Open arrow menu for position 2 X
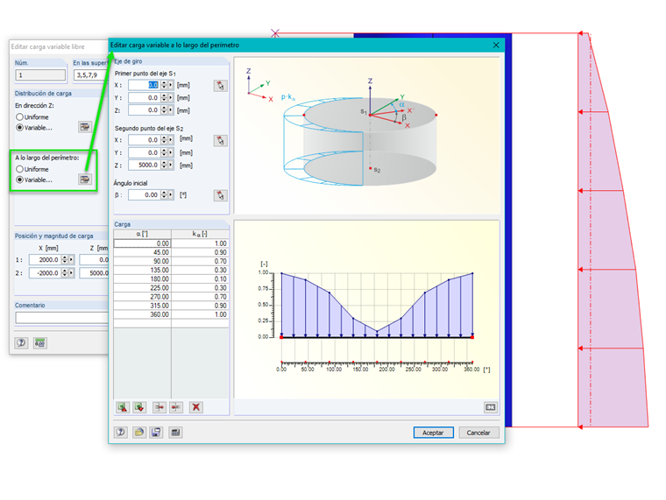Viewport: 666px width, 500px height. [x=71, y=273]
